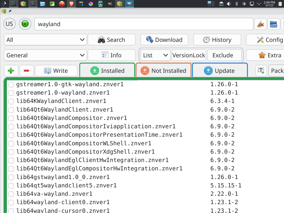Viewport: 284px width, 213px height.
Task: Click the Info button
Action: [112, 55]
